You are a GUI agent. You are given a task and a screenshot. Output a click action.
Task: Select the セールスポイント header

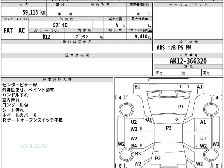(x=188, y=5)
